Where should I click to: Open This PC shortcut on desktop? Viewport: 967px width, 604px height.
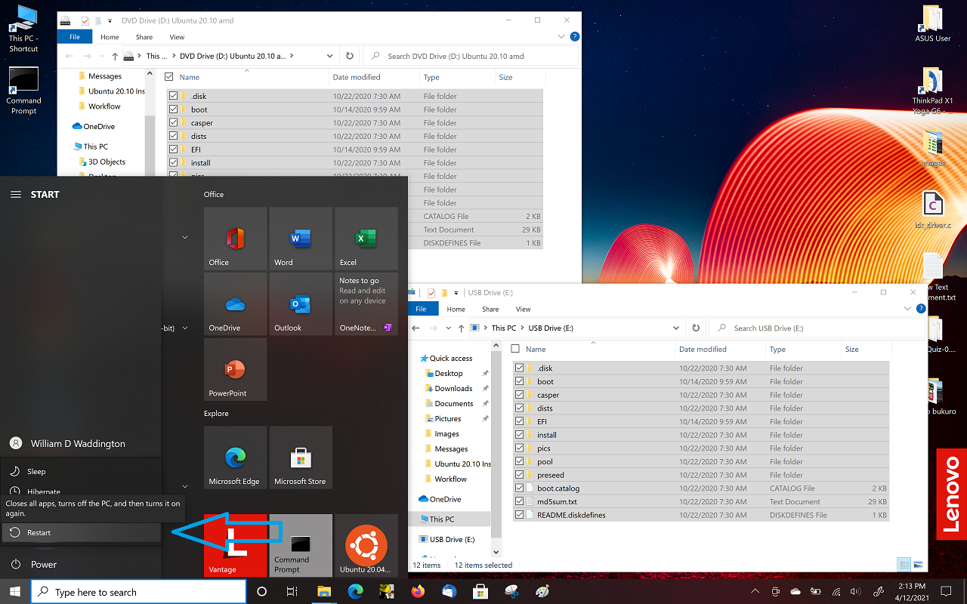[23, 29]
